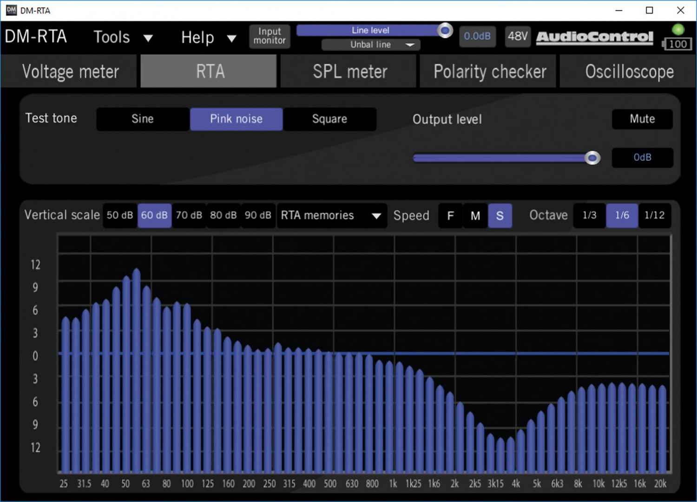Click the Test tone label
Image resolution: width=697 pixels, height=502 pixels.
point(51,118)
